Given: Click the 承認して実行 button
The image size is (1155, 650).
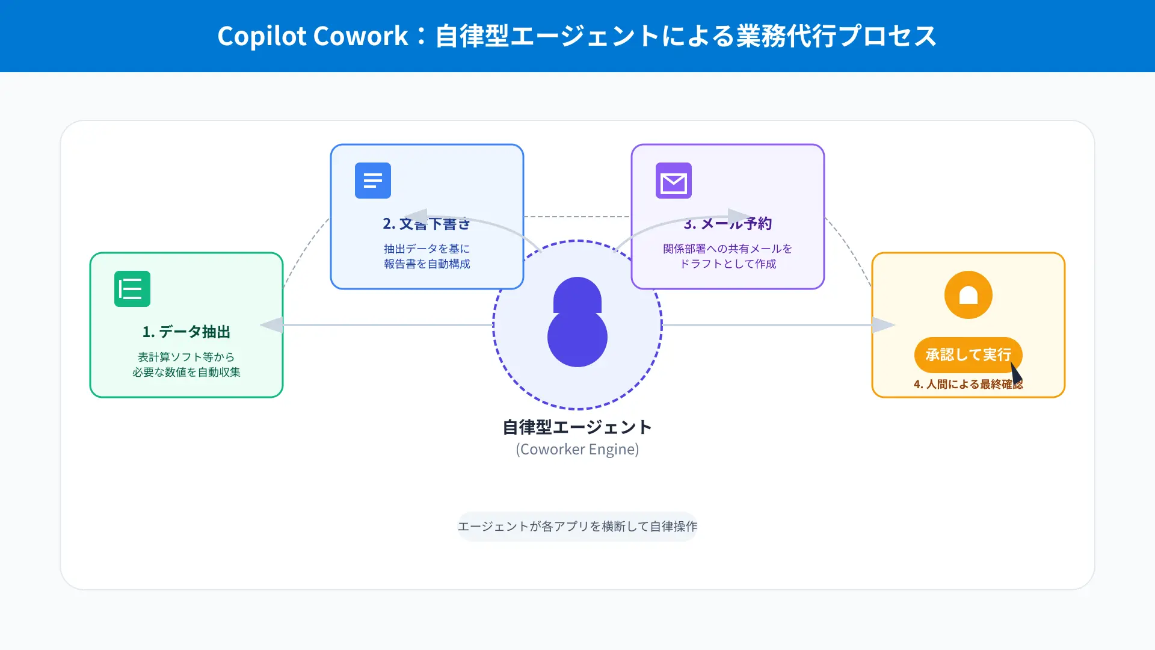Looking at the screenshot, I should [969, 355].
